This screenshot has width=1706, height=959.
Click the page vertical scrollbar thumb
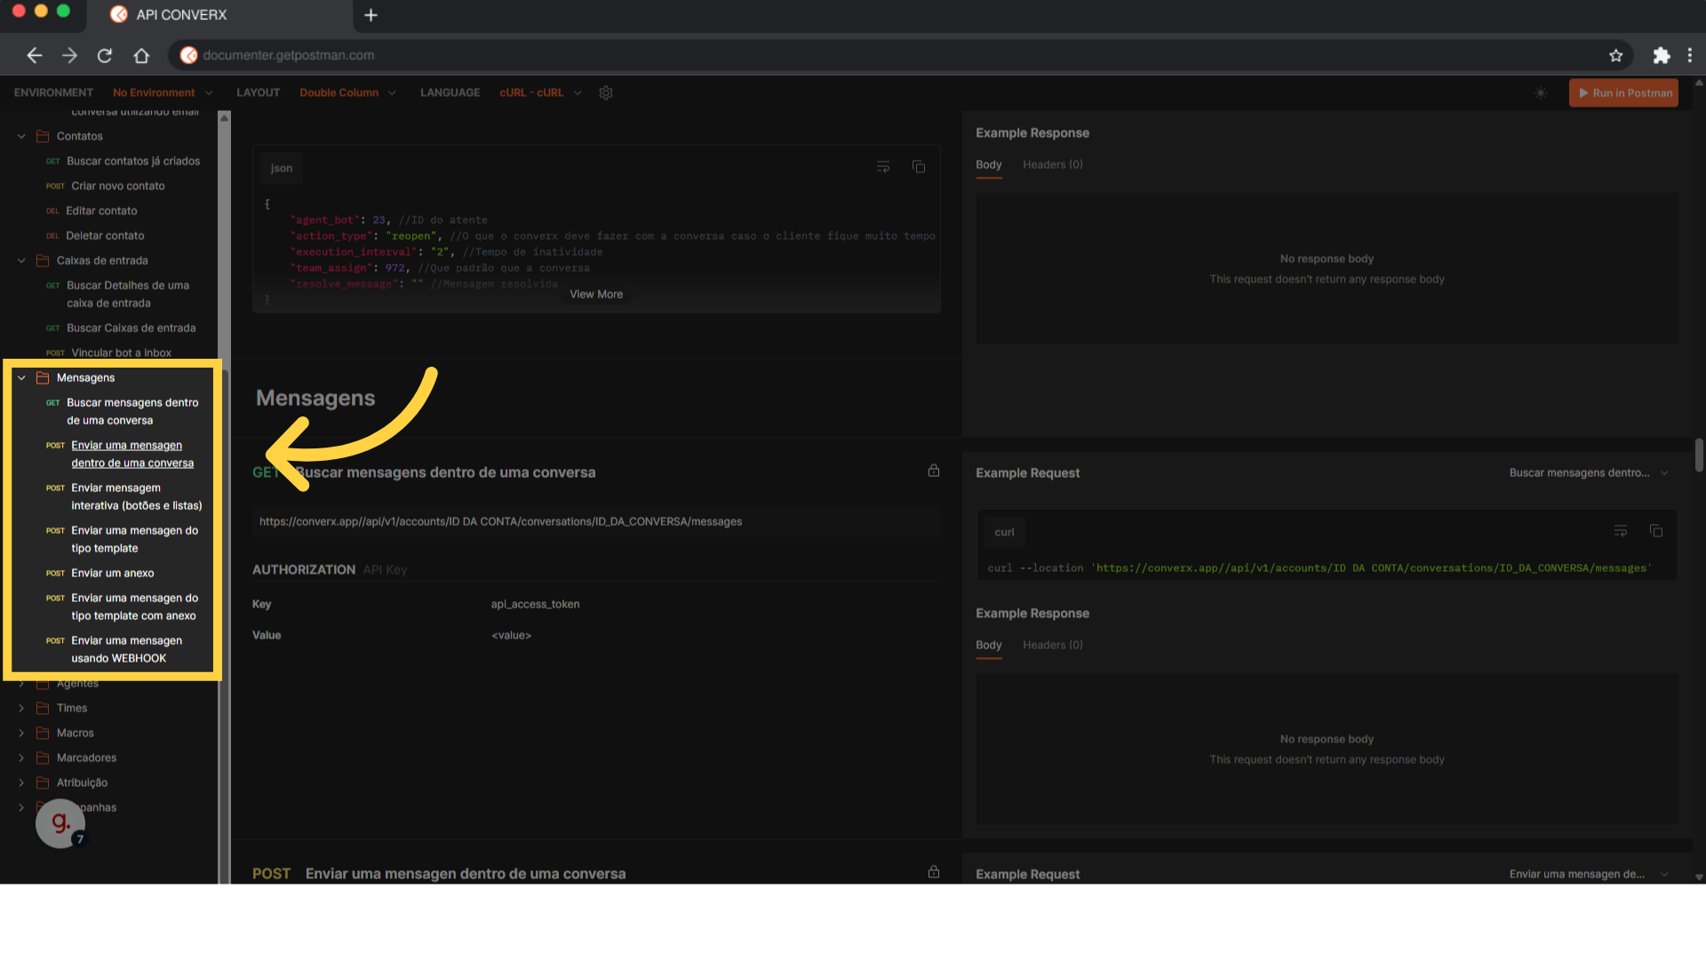pos(1699,455)
